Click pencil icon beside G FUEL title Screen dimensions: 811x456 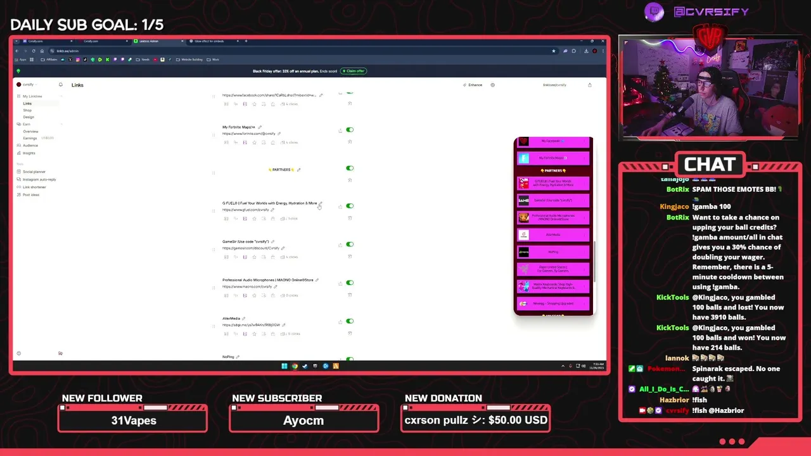[x=320, y=203]
